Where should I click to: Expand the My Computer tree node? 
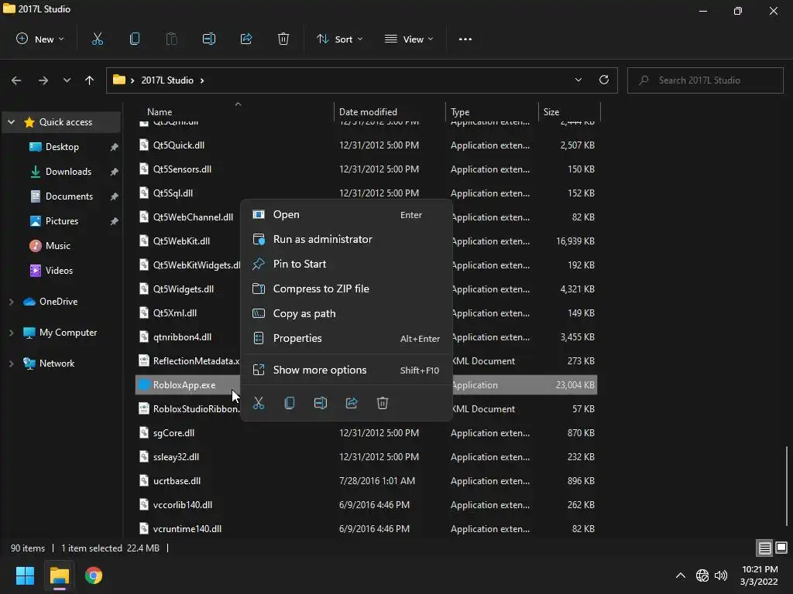pos(11,333)
